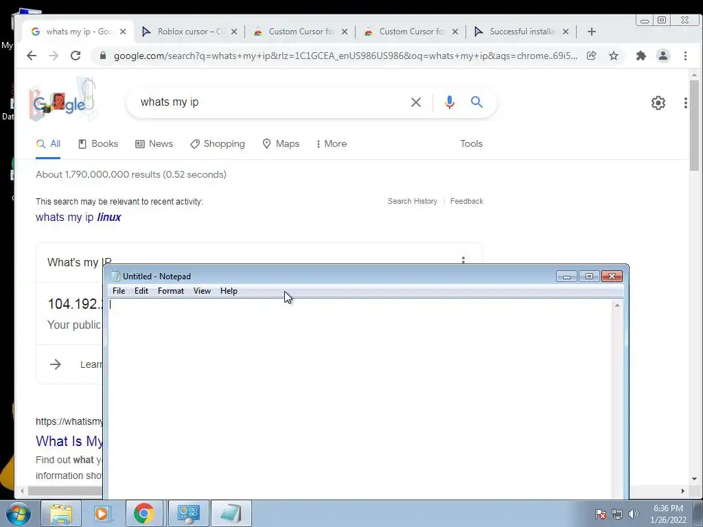The height and width of the screenshot is (527, 703).
Task: Open the search Tools options
Action: point(471,144)
